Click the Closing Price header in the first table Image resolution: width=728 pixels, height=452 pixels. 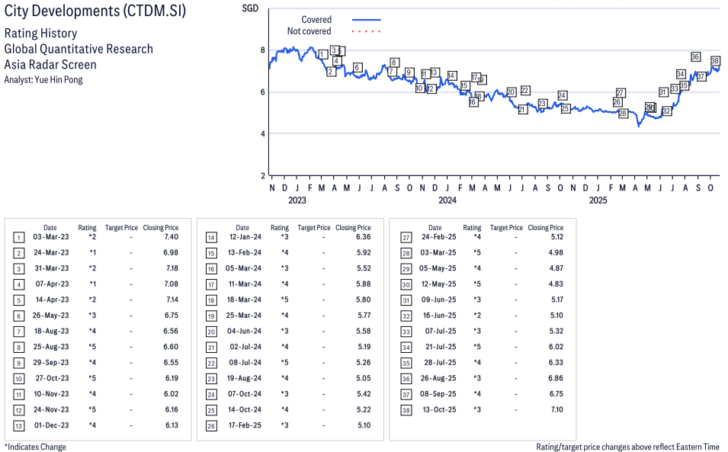click(161, 227)
